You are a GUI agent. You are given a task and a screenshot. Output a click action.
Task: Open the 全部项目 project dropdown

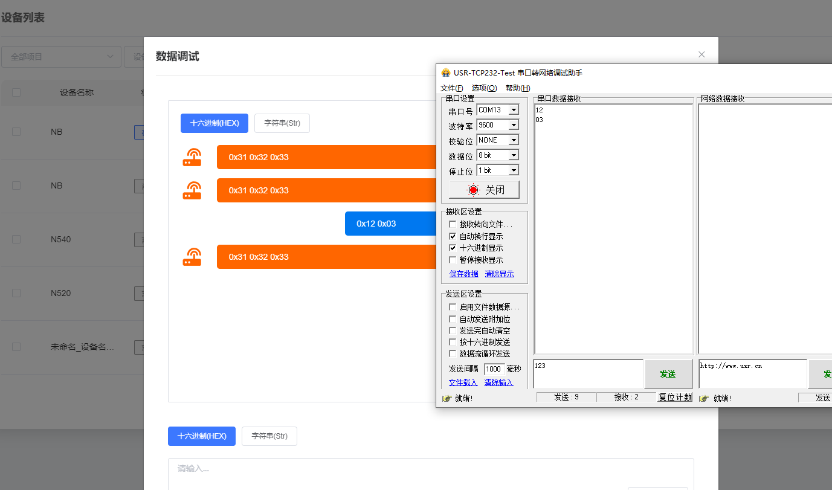[x=61, y=57]
